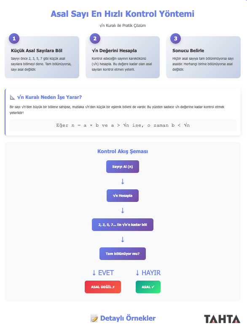The width and height of the screenshot is (247, 329).
Task: Click the red ASAL DEĞİL result box
Action: [103, 287]
